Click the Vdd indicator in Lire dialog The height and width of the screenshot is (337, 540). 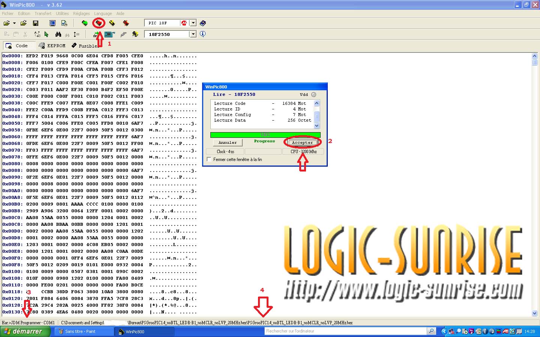pos(313,95)
